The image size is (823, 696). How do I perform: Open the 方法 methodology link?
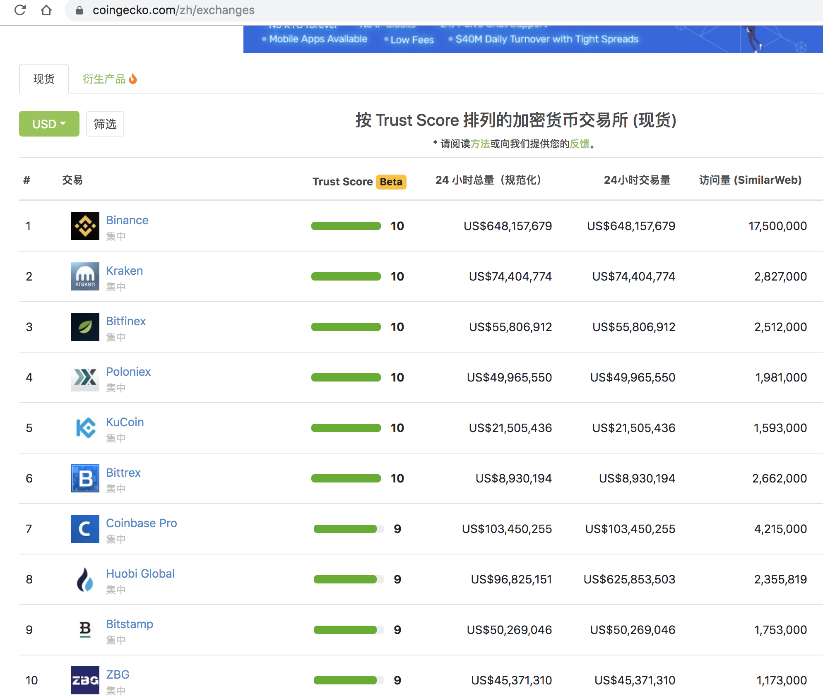pos(480,144)
